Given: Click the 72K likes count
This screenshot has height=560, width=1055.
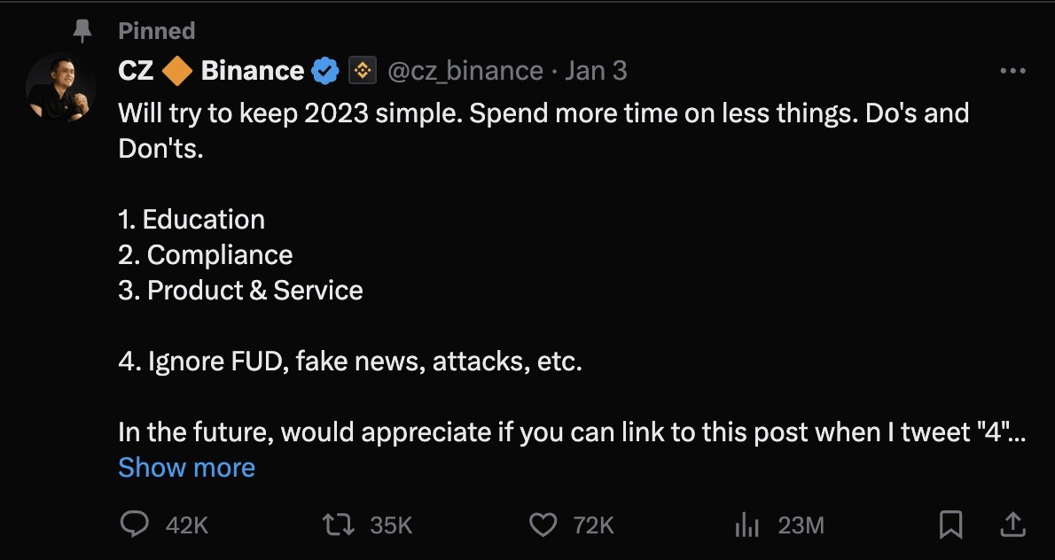Looking at the screenshot, I should (x=593, y=525).
